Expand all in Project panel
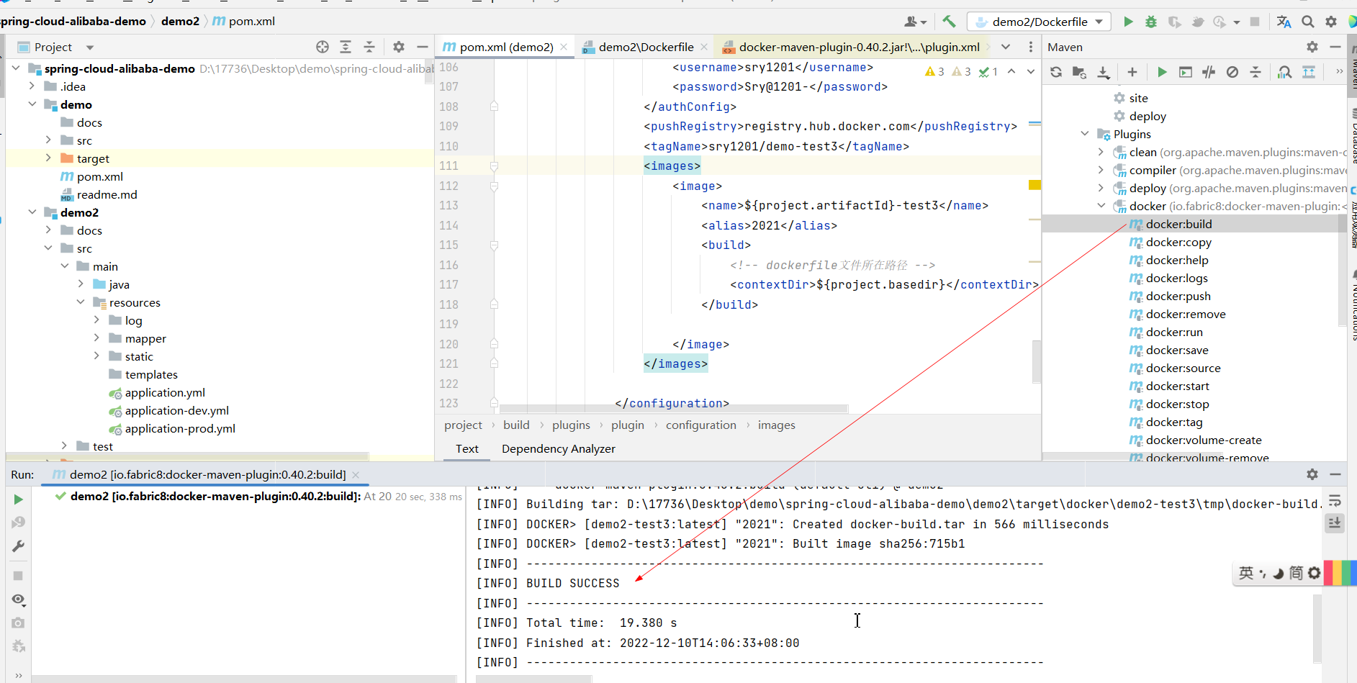The image size is (1357, 683). coord(346,47)
